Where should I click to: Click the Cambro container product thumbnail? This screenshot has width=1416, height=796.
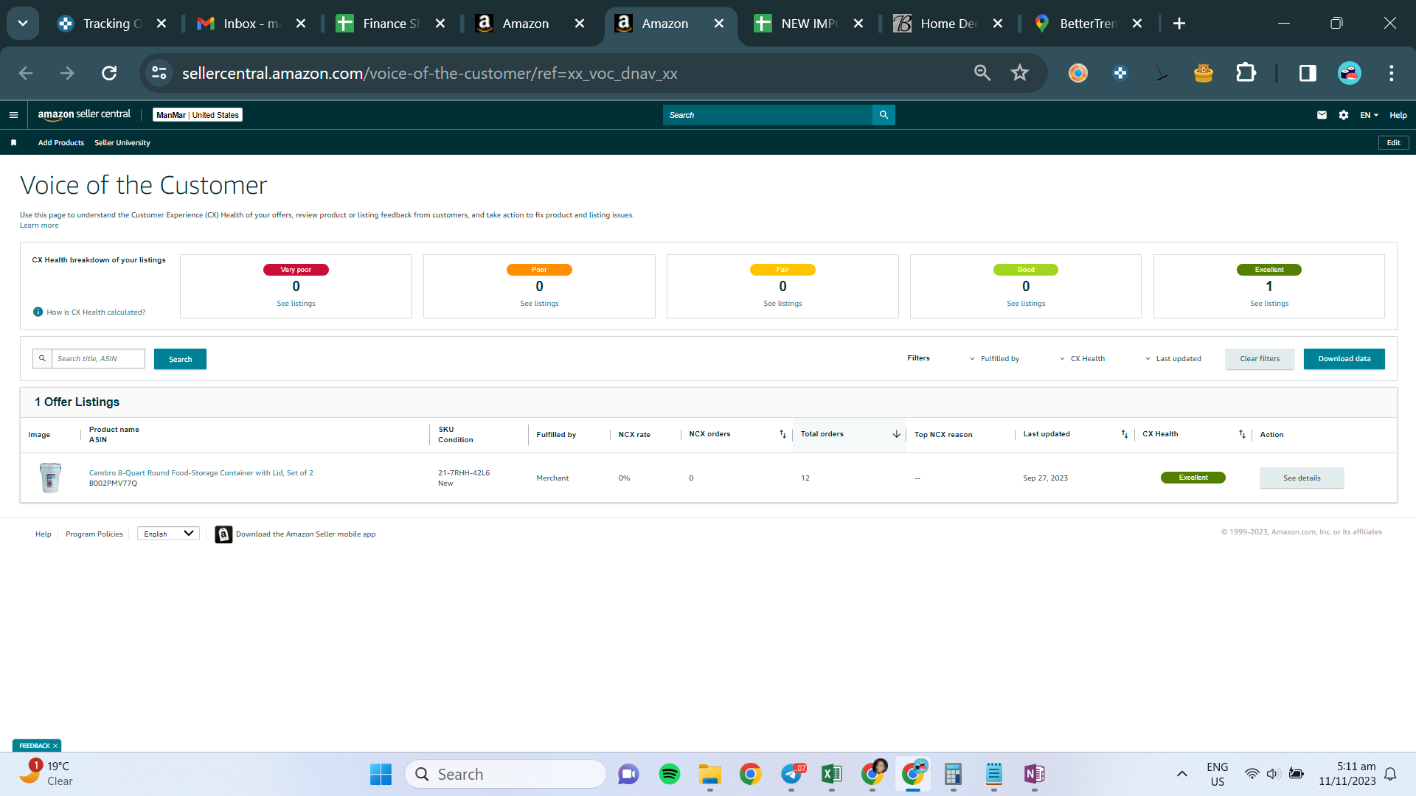click(x=51, y=478)
